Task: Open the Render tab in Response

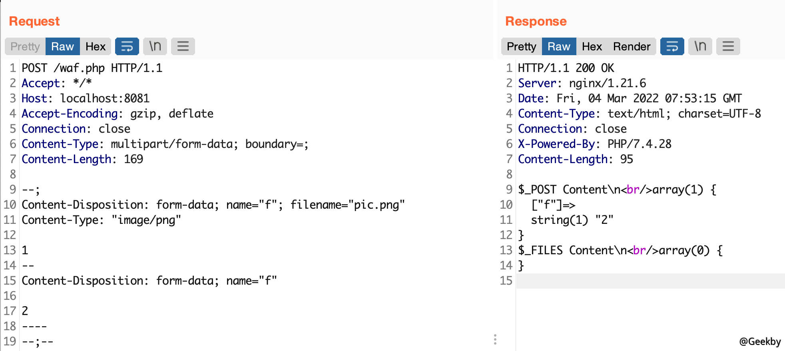Action: pos(632,46)
